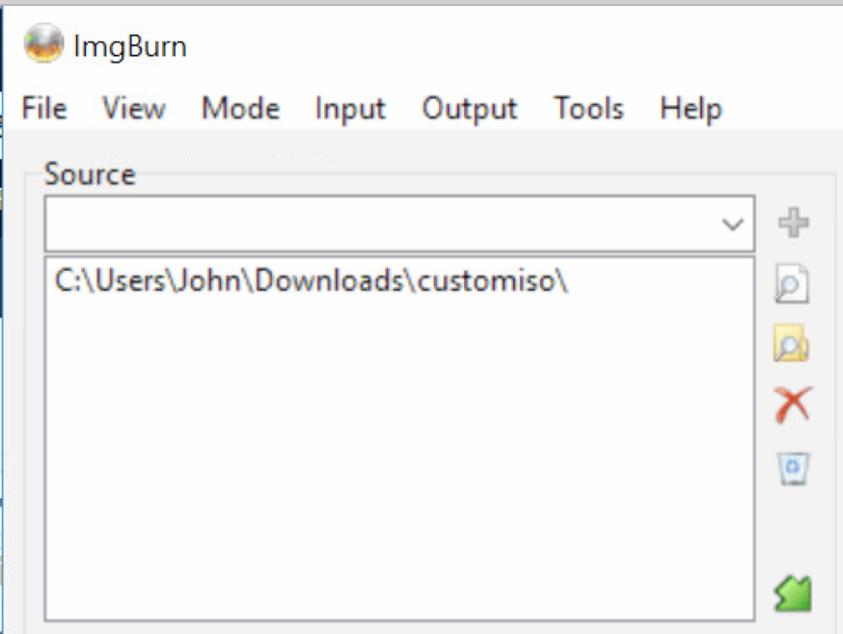The image size is (843, 634).
Task: Click the gray plus add-source icon
Action: click(793, 225)
